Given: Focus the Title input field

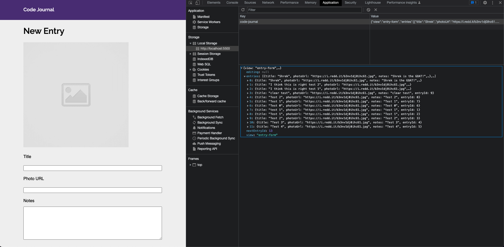Looking at the screenshot, I should click(93, 168).
